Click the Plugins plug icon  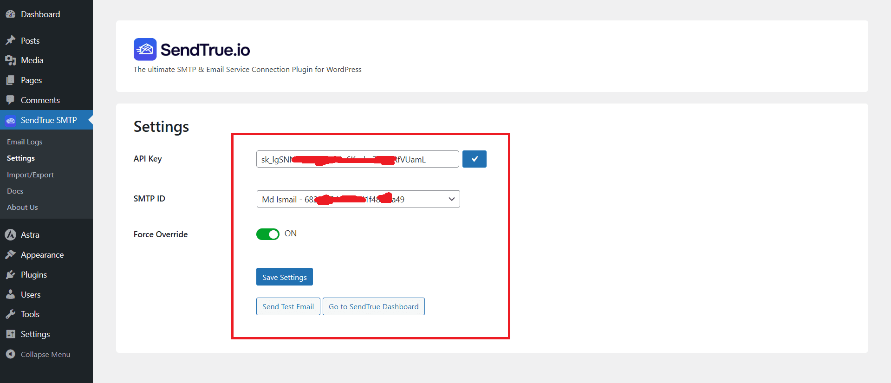10,275
